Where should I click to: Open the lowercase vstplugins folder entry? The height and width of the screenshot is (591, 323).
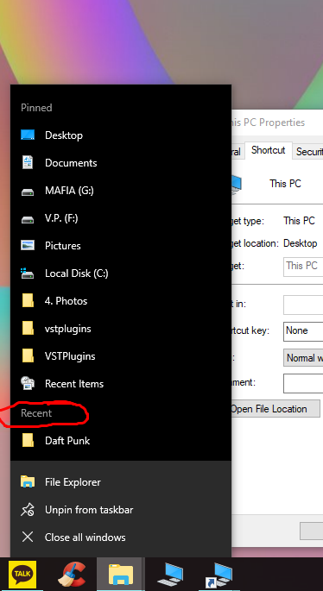click(121, 329)
